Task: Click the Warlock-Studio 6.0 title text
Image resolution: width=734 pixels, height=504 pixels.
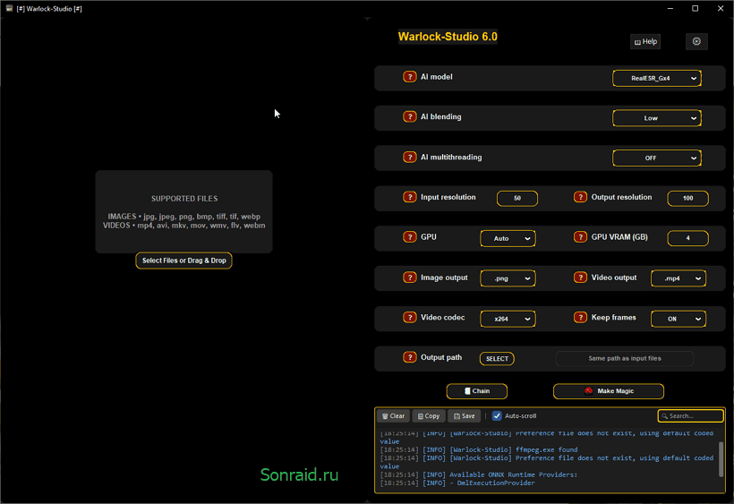Action: coord(448,37)
